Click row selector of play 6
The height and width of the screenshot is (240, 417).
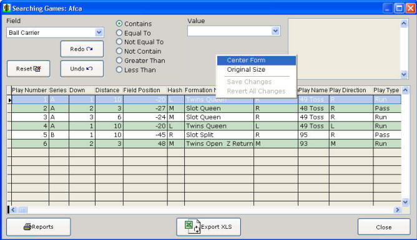pos(9,143)
